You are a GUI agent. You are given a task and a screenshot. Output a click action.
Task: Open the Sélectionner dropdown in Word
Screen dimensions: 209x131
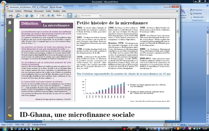pyautogui.click(x=198, y=17)
